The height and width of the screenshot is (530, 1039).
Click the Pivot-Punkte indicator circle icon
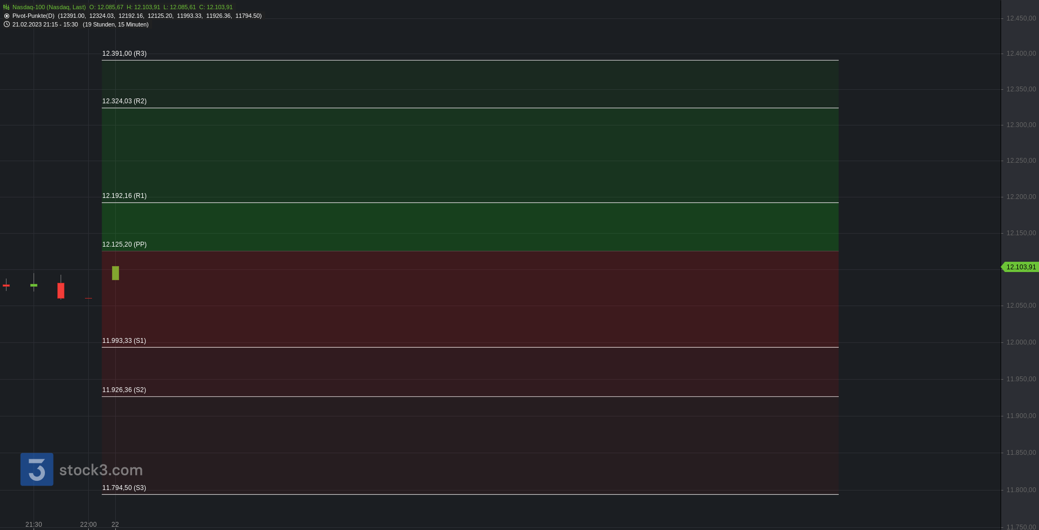coord(6,16)
